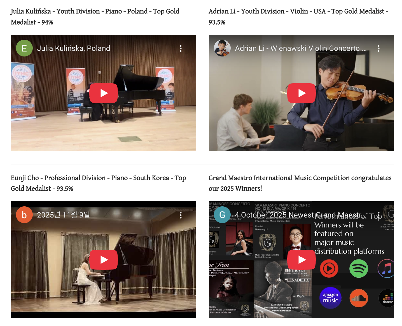The image size is (402, 326).
Task: Open the '2025년 11월 9일' video title
Action: 64,215
